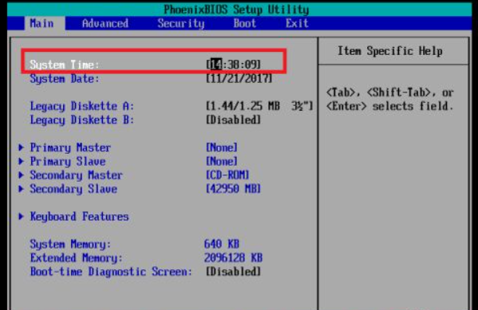
Task: Go to the Exit tab
Action: 297,23
